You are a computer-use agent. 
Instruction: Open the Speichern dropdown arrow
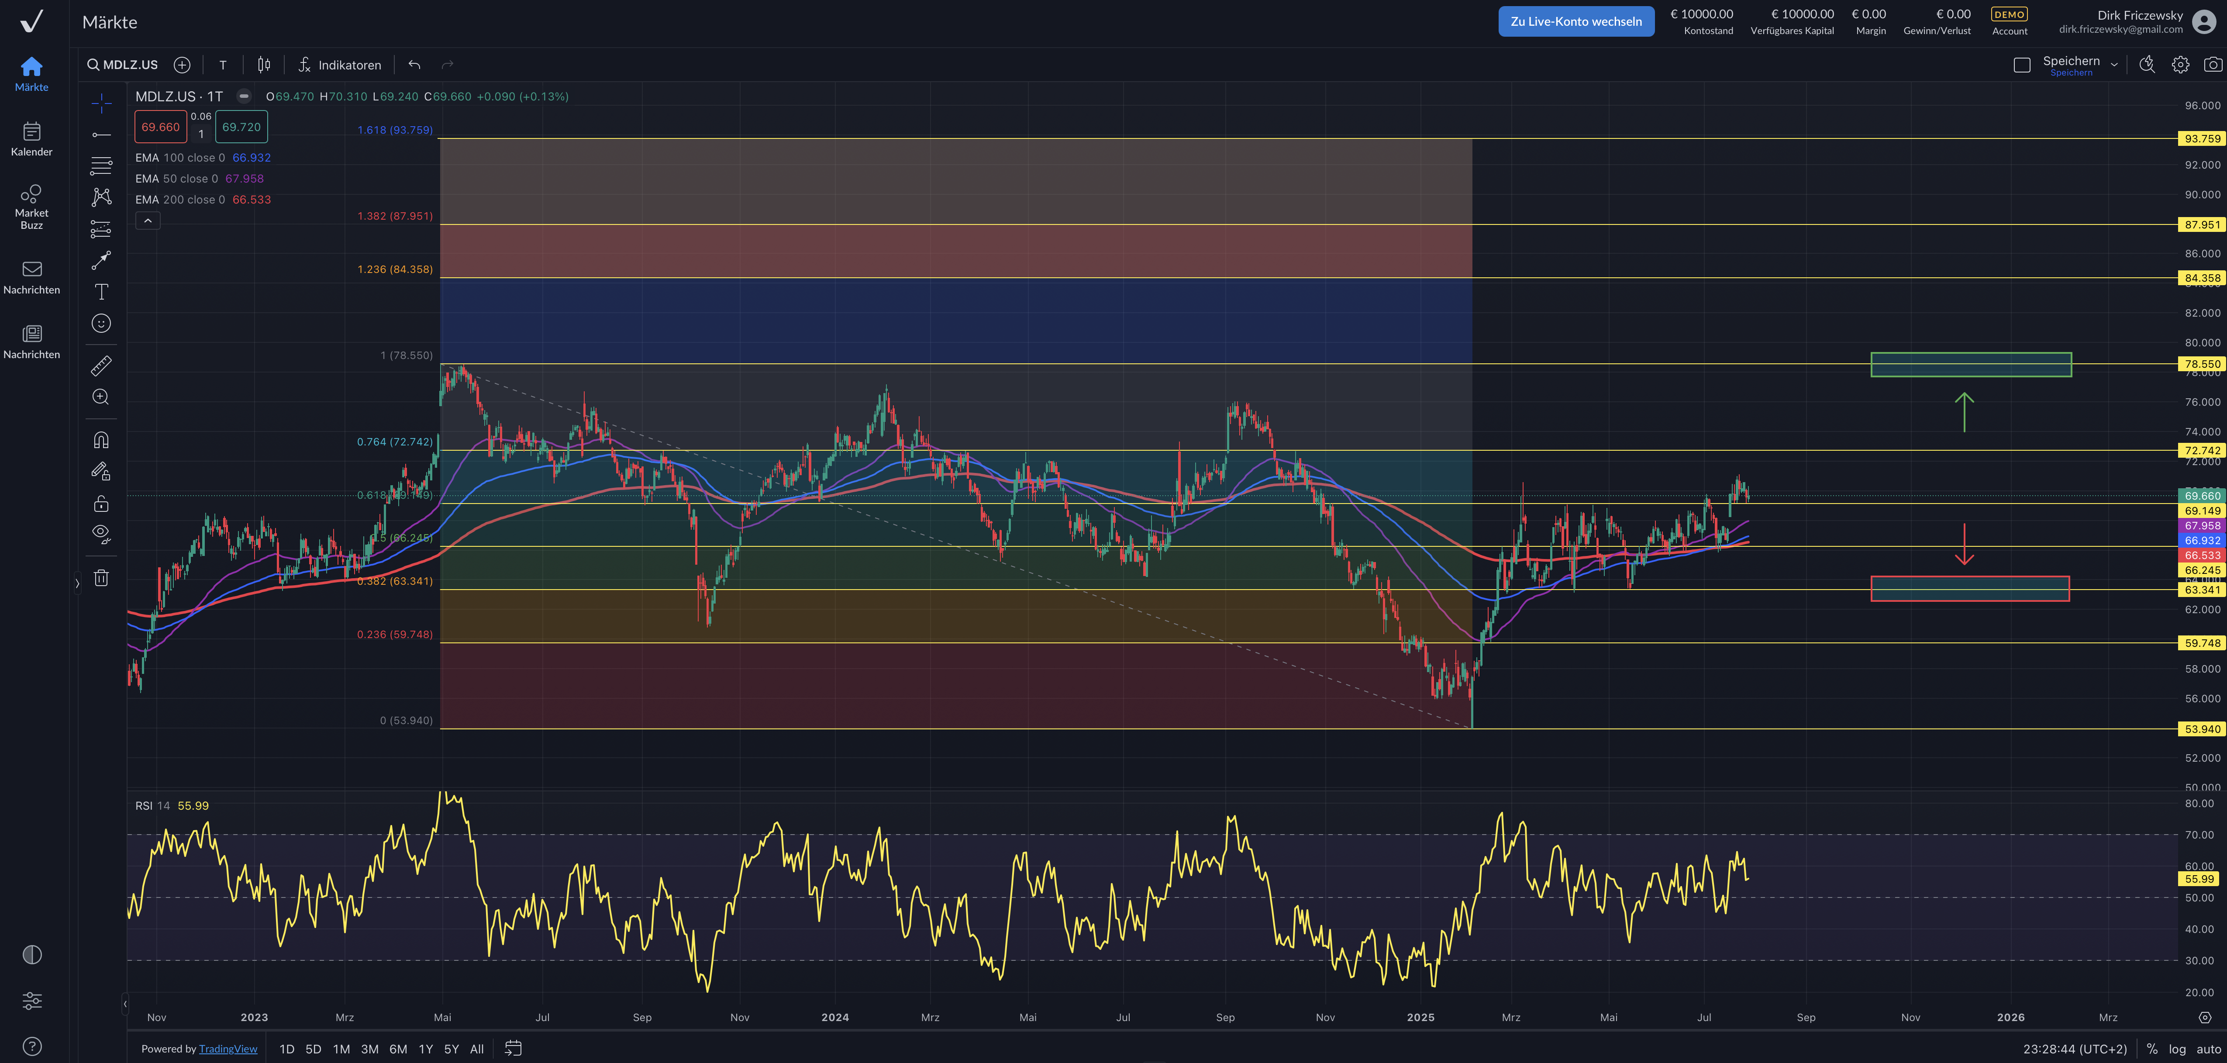coord(2114,65)
